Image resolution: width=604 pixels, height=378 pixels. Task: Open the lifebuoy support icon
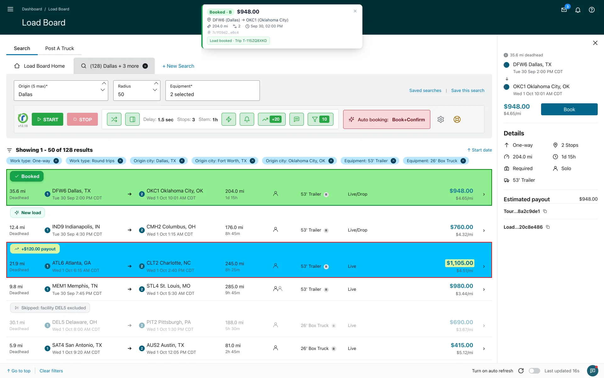click(x=457, y=119)
